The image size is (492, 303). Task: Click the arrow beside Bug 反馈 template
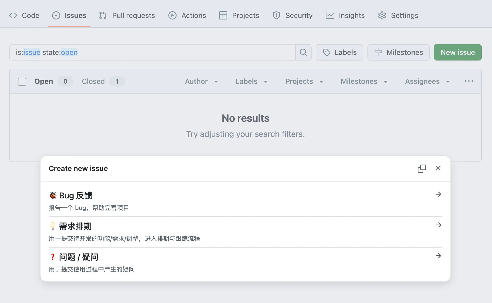(438, 194)
